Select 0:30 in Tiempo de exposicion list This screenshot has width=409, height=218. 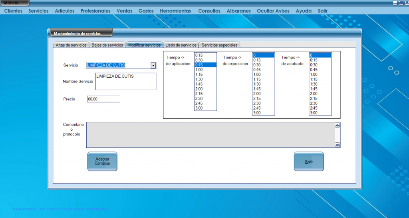[264, 65]
